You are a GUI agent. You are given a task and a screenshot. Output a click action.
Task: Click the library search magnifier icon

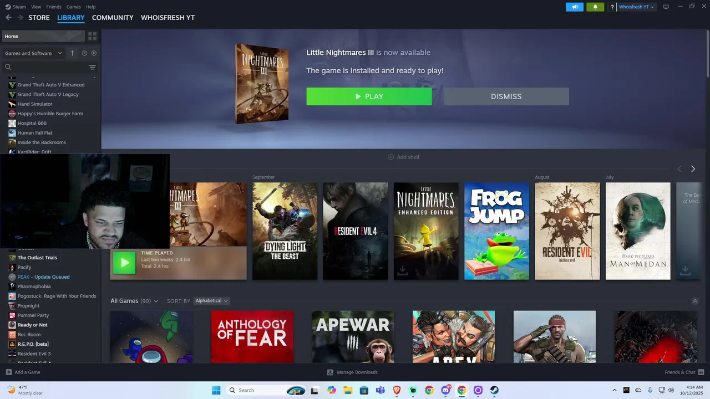coord(8,67)
